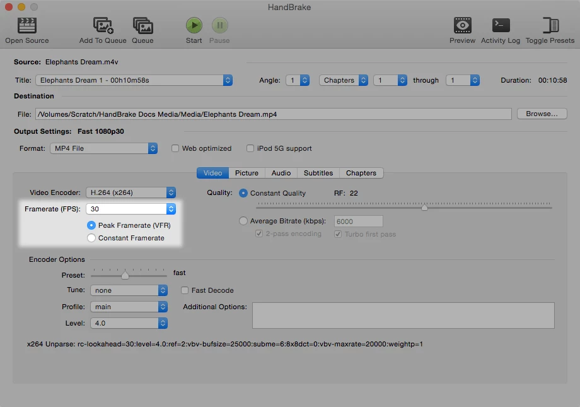Click the RF quality slider handle
Viewport: 580px width, 407px height.
pos(425,208)
